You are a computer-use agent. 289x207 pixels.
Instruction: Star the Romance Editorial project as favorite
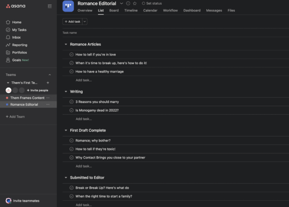click(135, 4)
